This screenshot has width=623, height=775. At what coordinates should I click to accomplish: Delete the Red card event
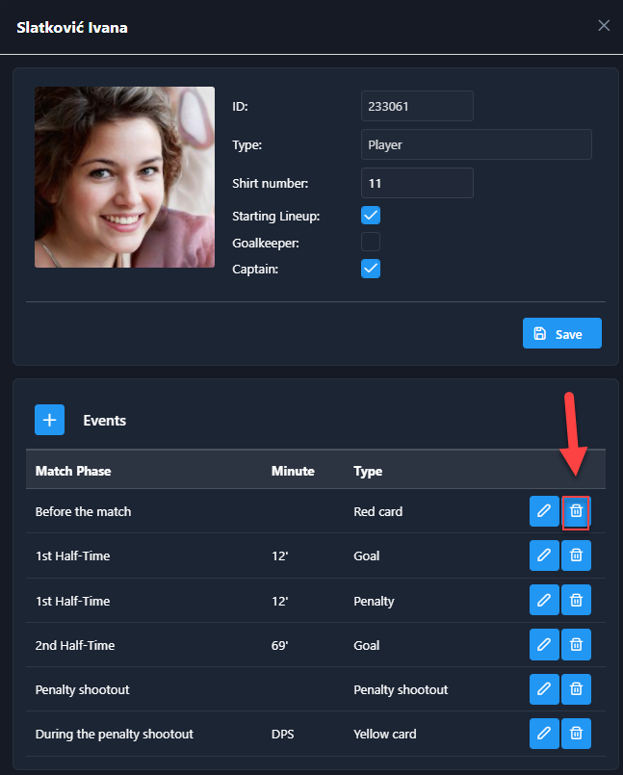[576, 511]
